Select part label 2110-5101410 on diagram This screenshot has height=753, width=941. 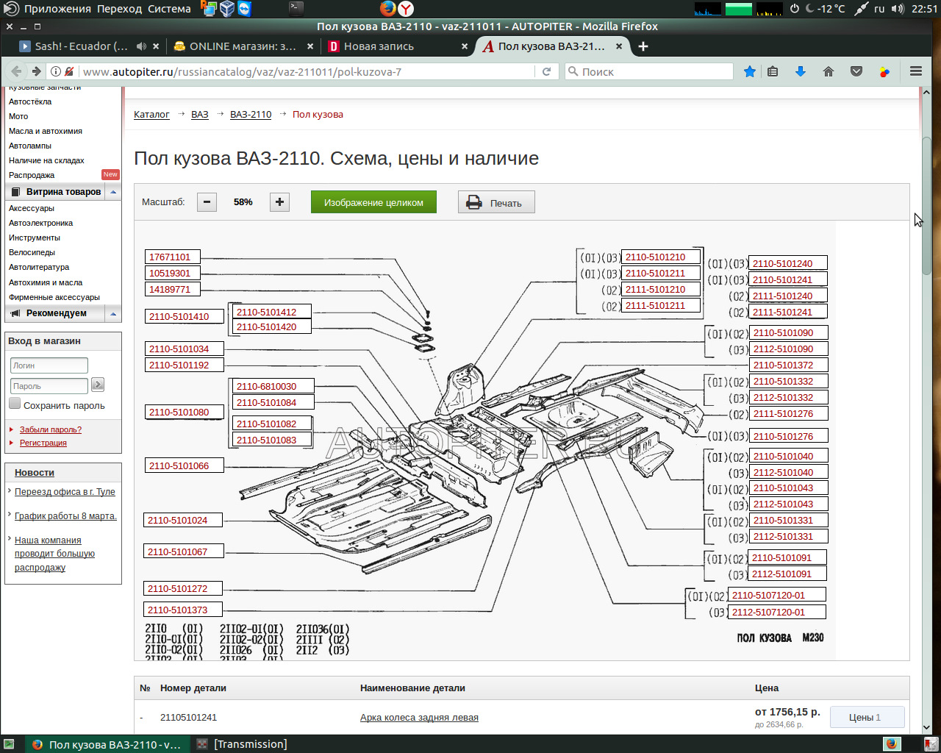185,317
